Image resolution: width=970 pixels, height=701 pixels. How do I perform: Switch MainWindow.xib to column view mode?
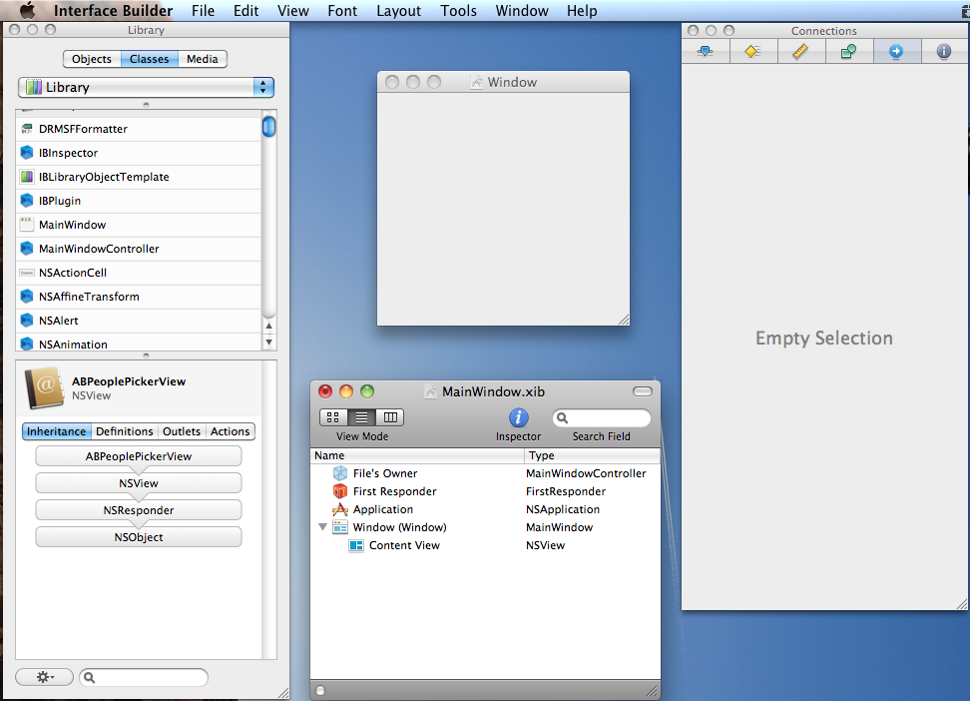point(390,417)
